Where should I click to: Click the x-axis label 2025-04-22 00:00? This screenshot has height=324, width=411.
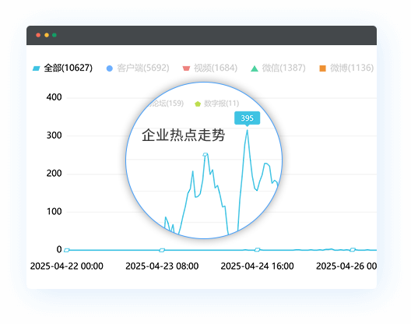pos(67,266)
